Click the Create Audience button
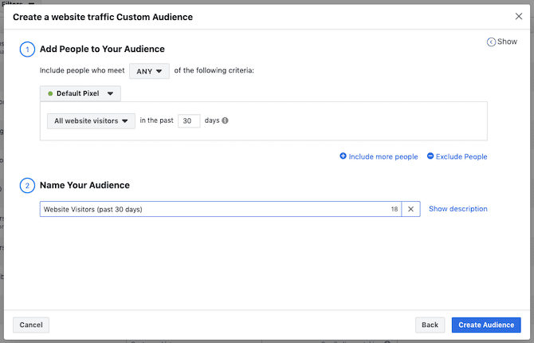Screen dimensions: 534x343 pos(485,325)
